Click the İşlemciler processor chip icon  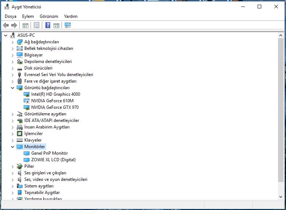coord(20,134)
